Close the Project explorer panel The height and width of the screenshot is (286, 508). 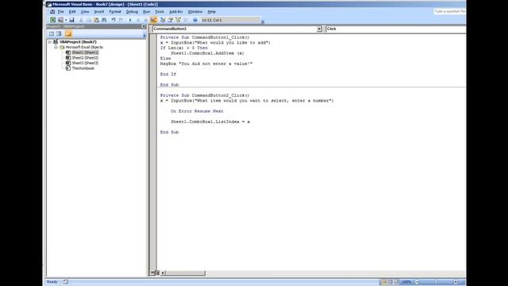pos(144,26)
